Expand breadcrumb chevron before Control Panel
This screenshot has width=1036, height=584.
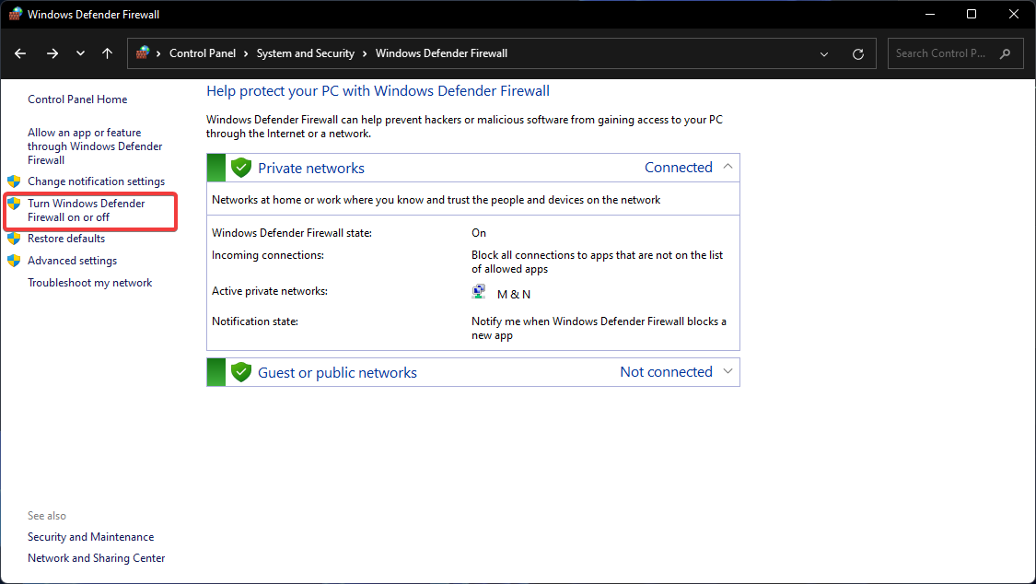[x=158, y=53]
